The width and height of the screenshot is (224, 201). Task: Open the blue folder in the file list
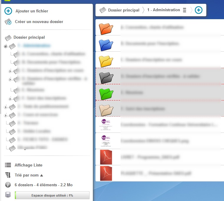[106, 44]
